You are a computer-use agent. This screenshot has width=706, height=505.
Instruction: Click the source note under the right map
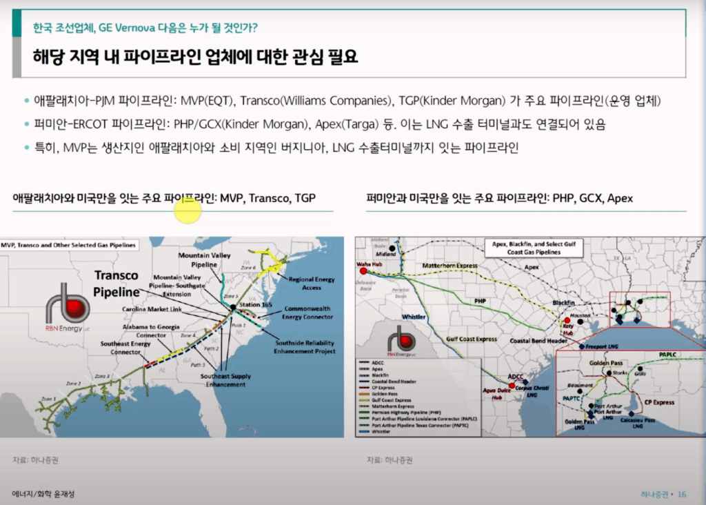390,460
